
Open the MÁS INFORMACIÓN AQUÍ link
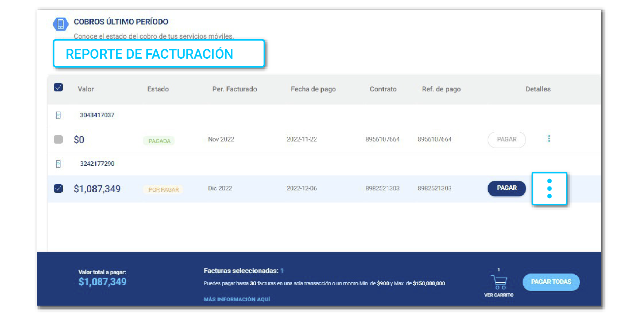tap(237, 299)
